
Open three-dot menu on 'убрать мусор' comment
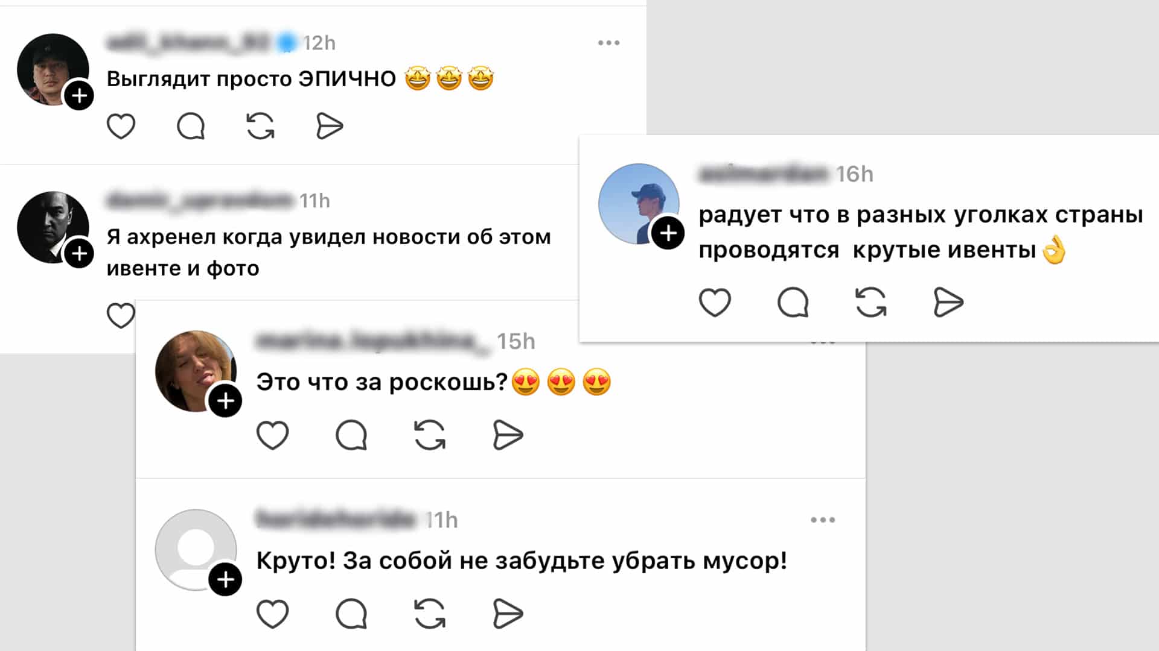(x=823, y=520)
